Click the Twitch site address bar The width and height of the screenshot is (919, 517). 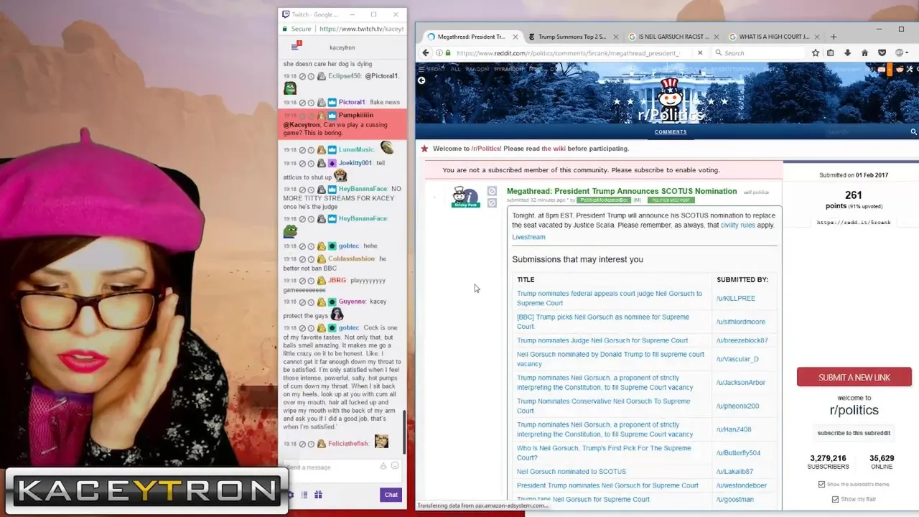click(360, 29)
